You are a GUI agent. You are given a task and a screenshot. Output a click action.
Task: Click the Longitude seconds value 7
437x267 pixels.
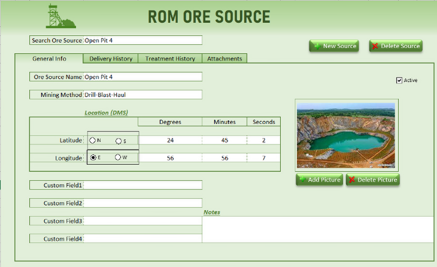coord(264,158)
